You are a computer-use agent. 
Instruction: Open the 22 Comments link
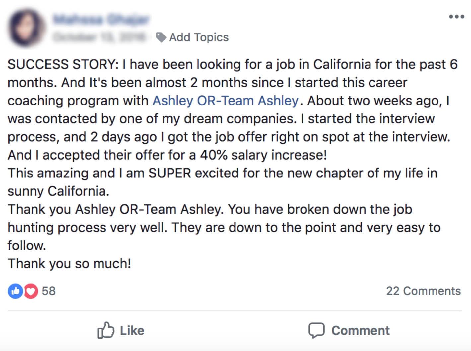tap(423, 291)
